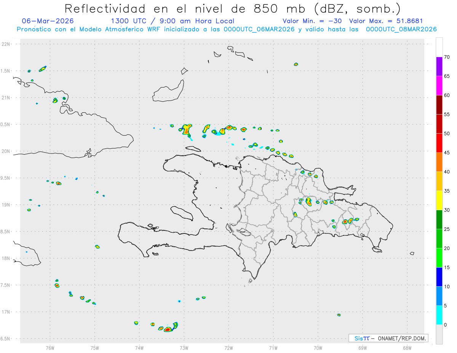Select the '69W' longitude label
The height and width of the screenshot is (353, 457).
coord(363,347)
